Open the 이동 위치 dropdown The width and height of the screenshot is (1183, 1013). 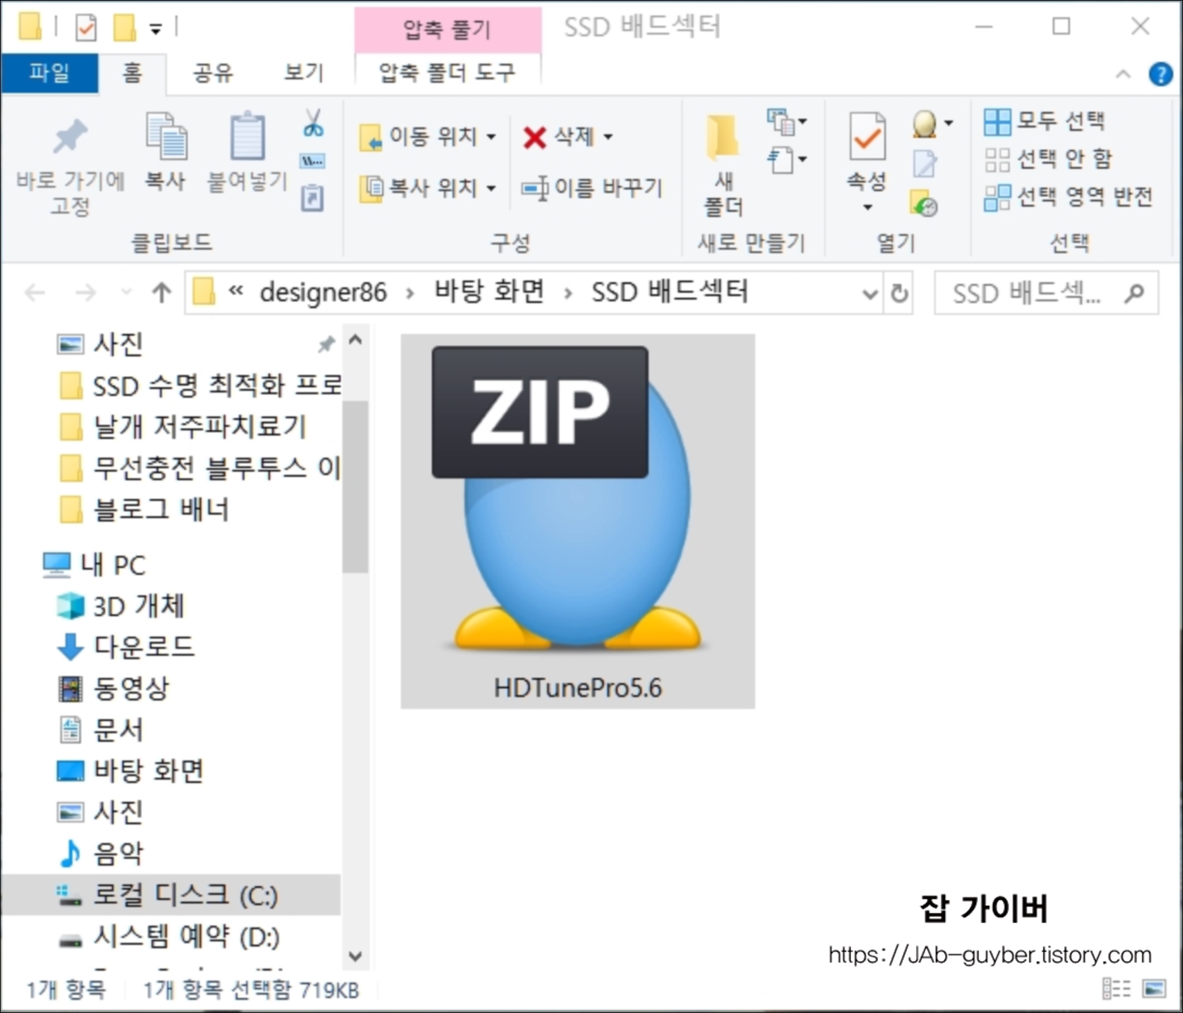pos(427,136)
